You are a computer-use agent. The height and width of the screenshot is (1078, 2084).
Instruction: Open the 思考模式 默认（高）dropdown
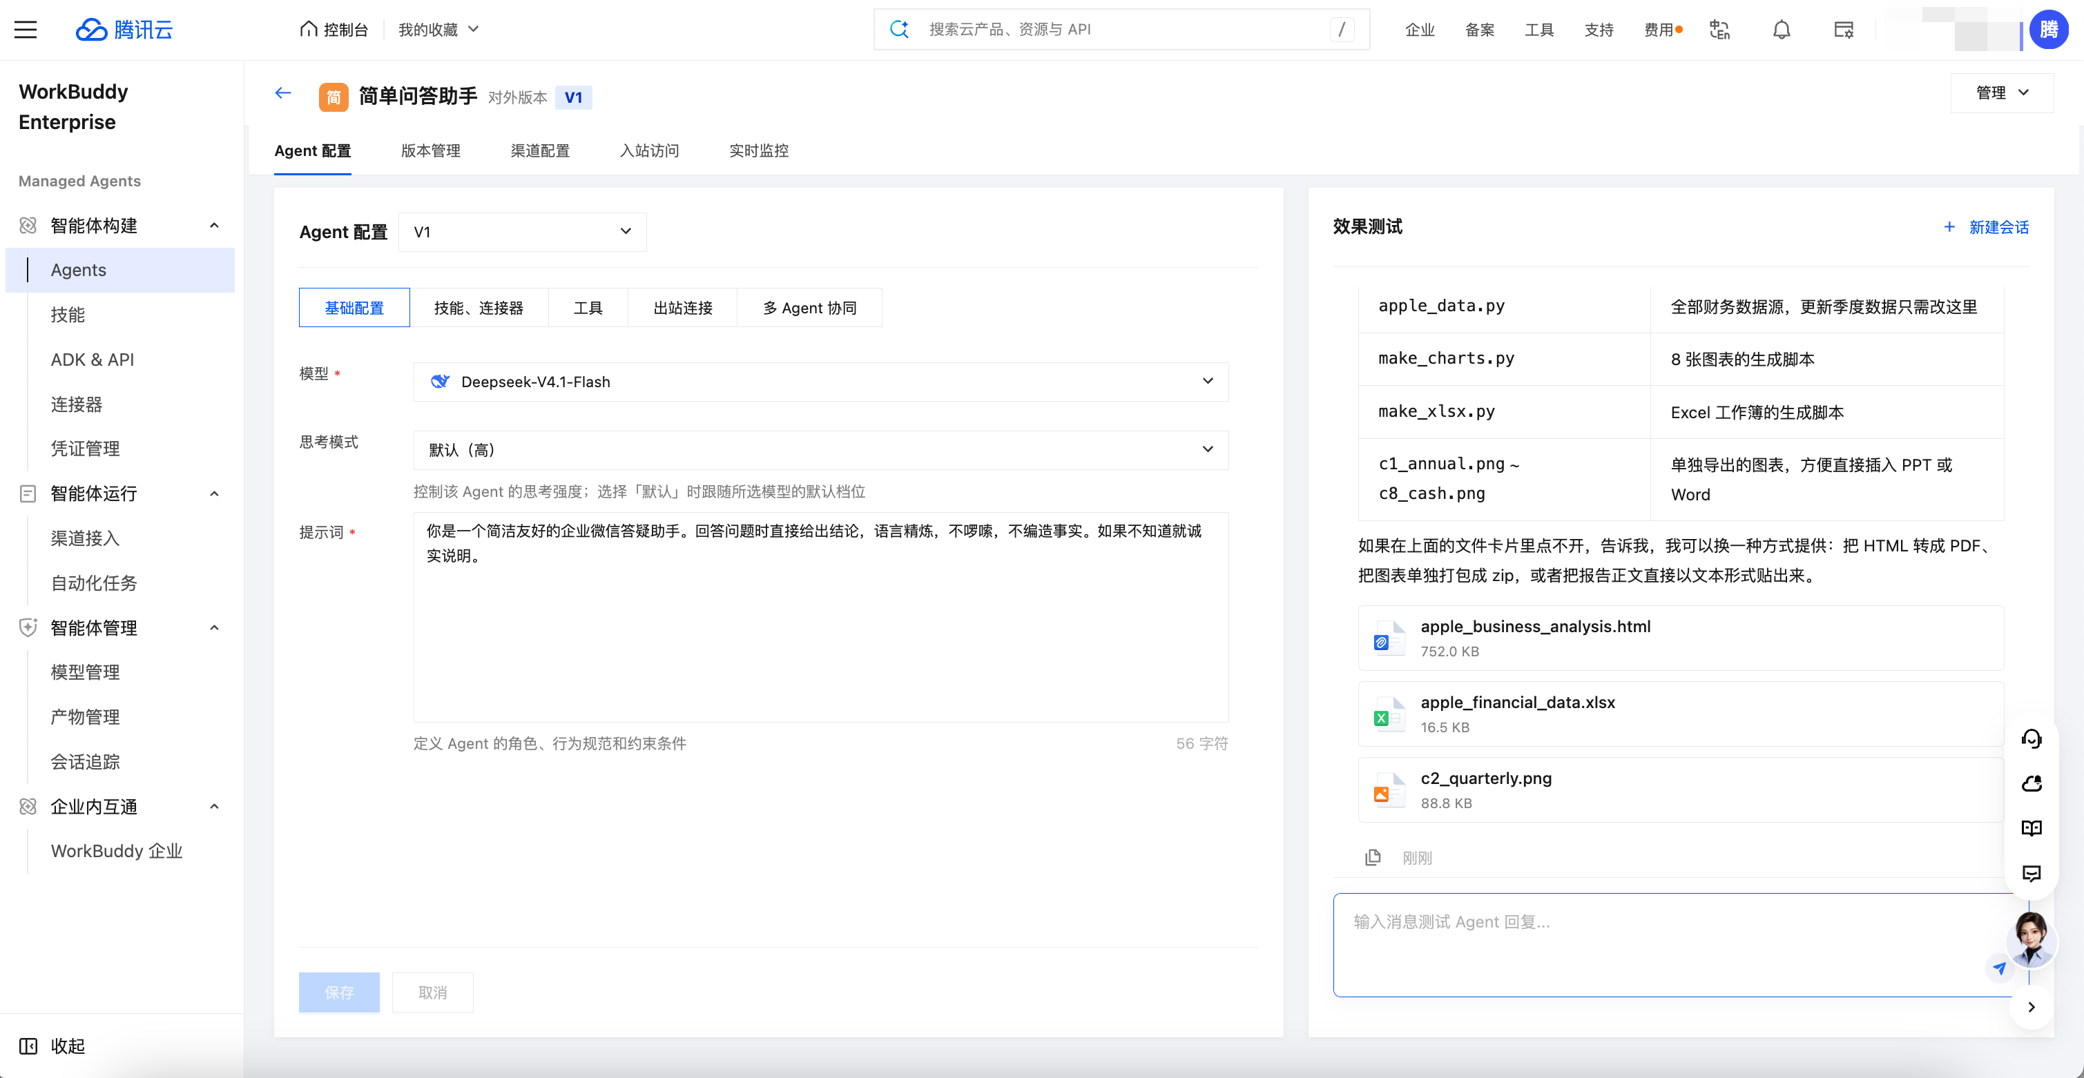[x=820, y=450]
